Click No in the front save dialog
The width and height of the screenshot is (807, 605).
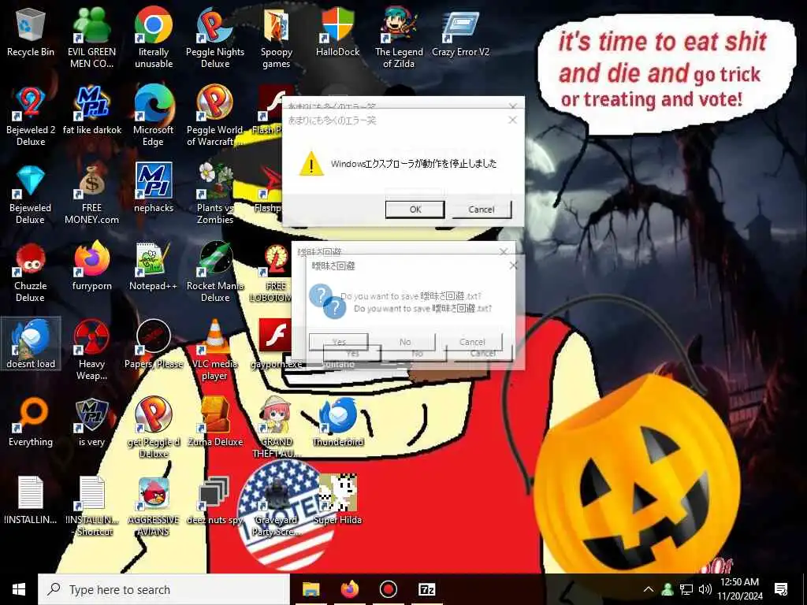417,354
